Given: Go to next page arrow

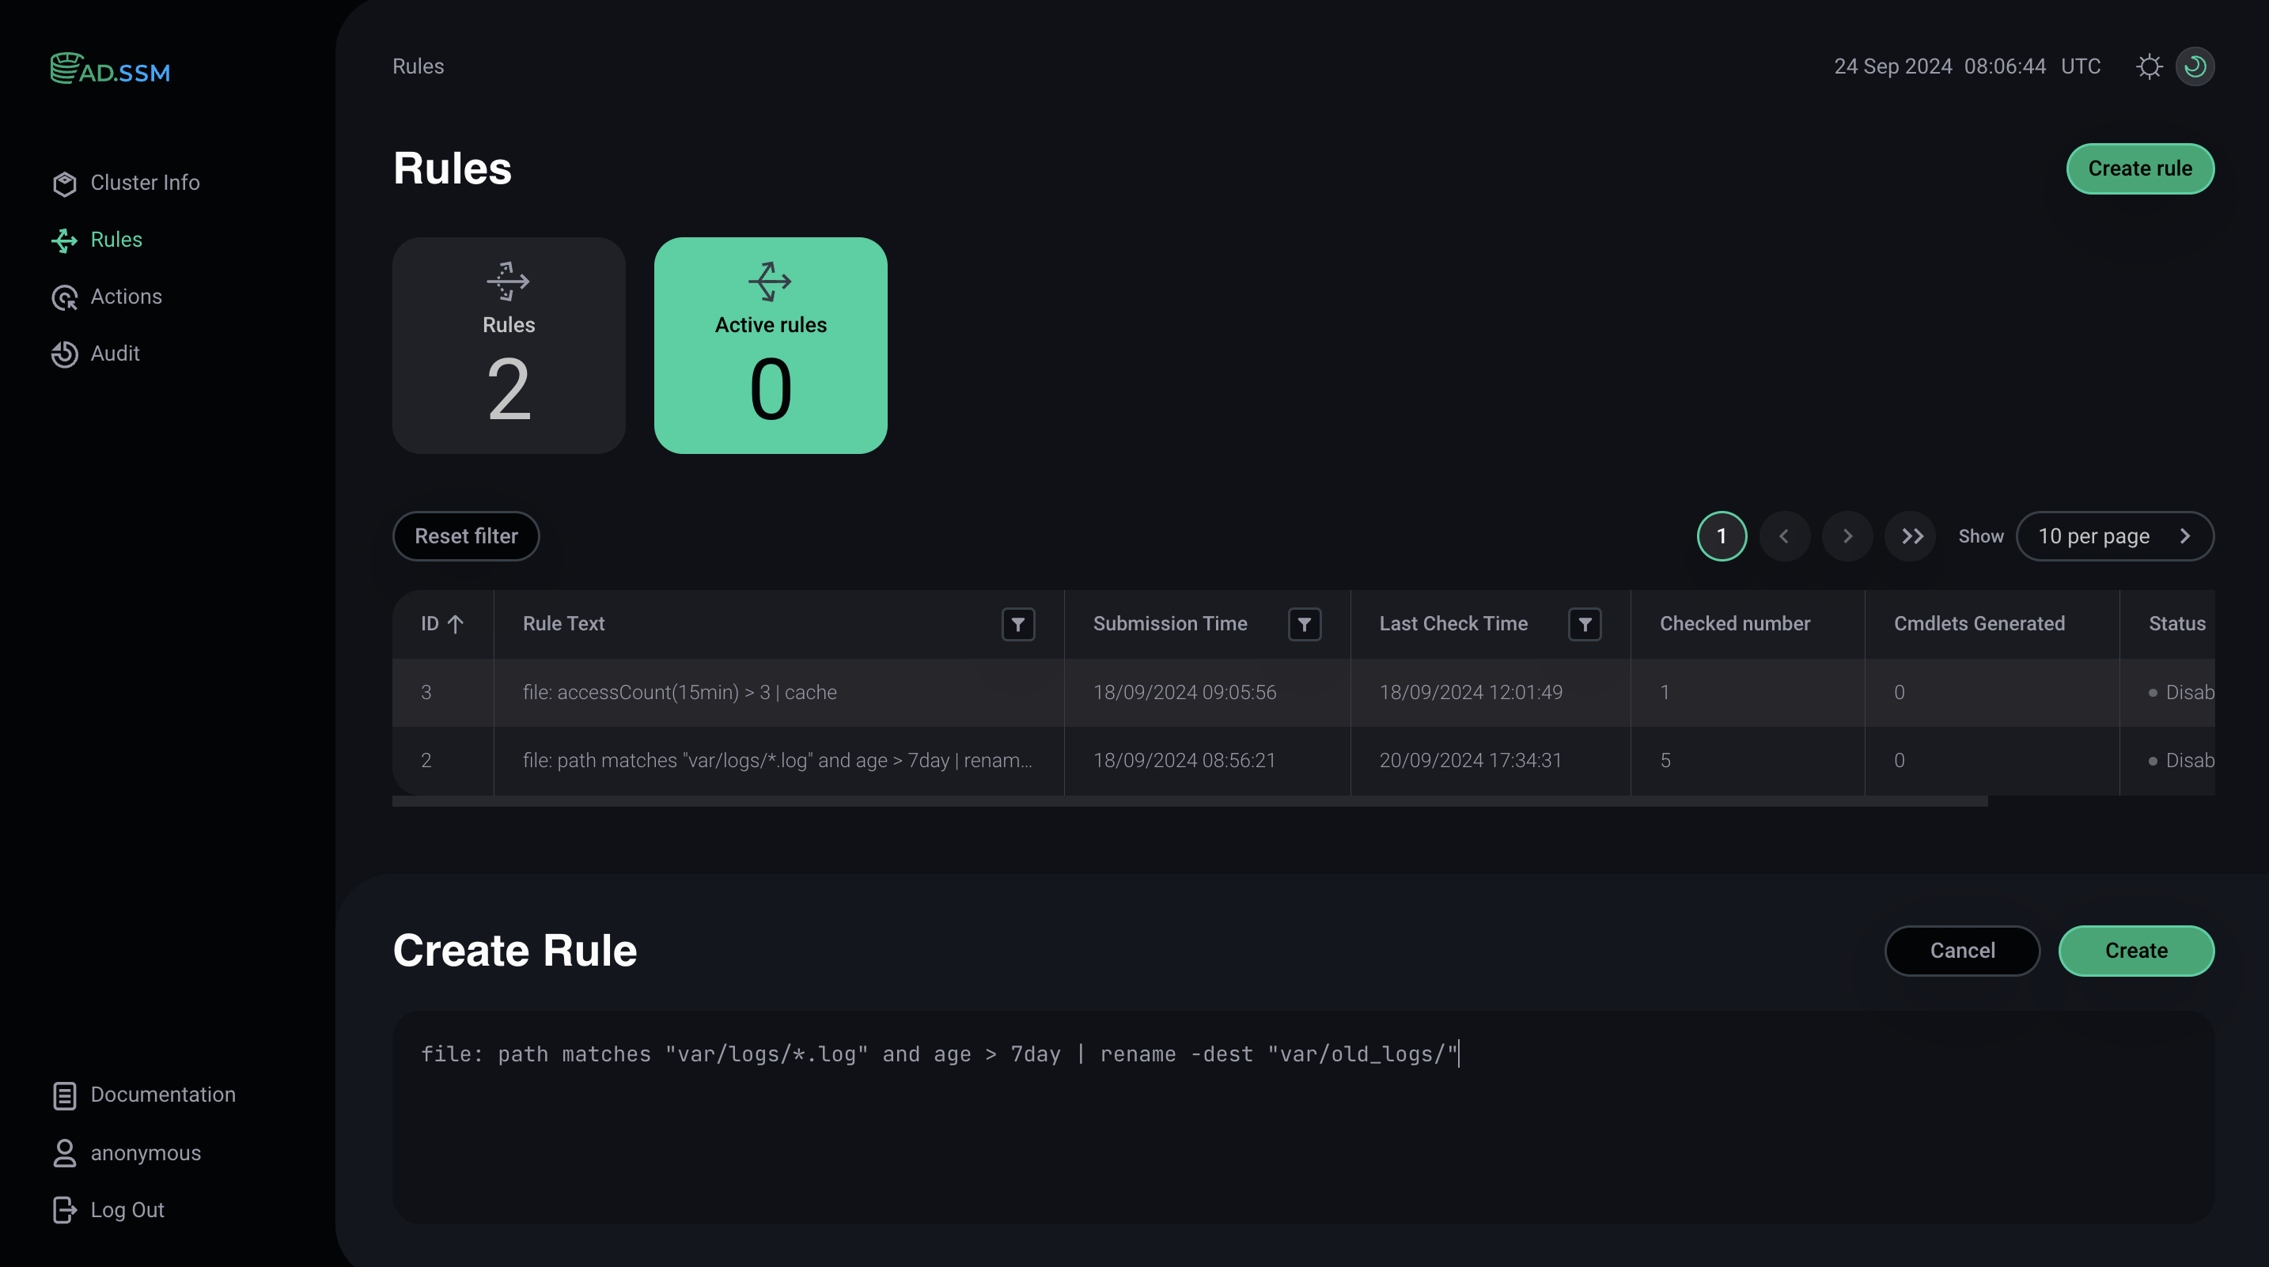Looking at the screenshot, I should pos(1847,536).
